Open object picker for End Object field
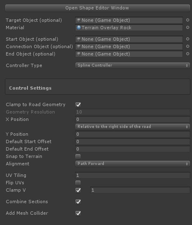 tap(187, 54)
